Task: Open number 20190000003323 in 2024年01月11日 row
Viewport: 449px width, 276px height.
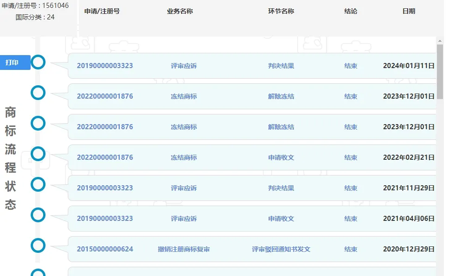Action: tap(105, 66)
